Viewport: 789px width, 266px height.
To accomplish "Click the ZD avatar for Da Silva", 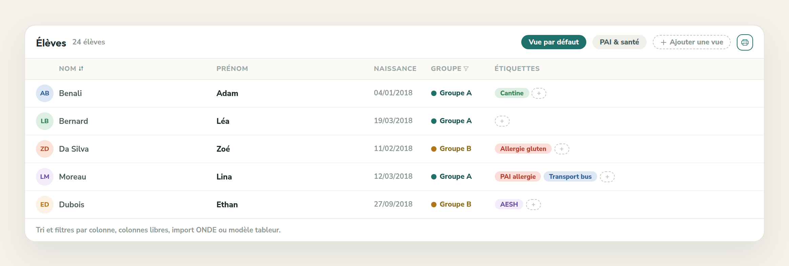I will [45, 149].
